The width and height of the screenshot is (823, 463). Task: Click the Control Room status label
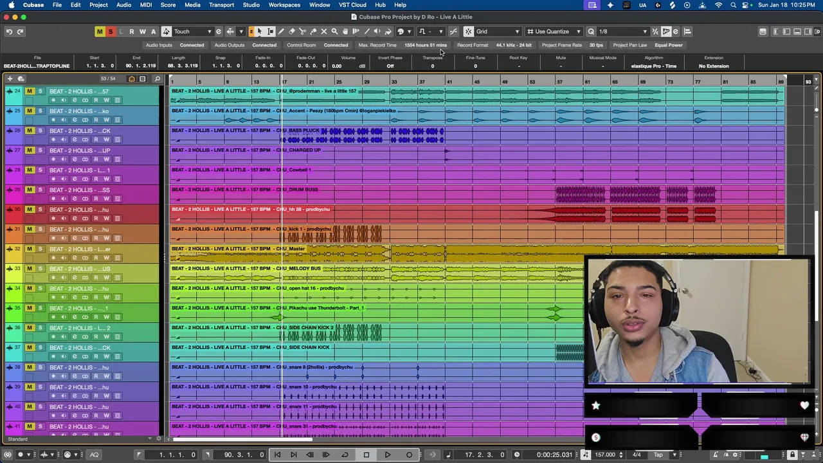pyautogui.click(x=302, y=45)
